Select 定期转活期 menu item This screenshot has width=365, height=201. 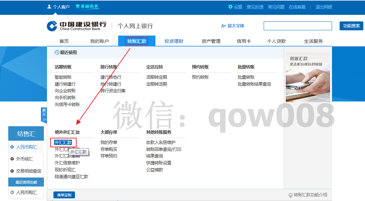(x=157, y=84)
